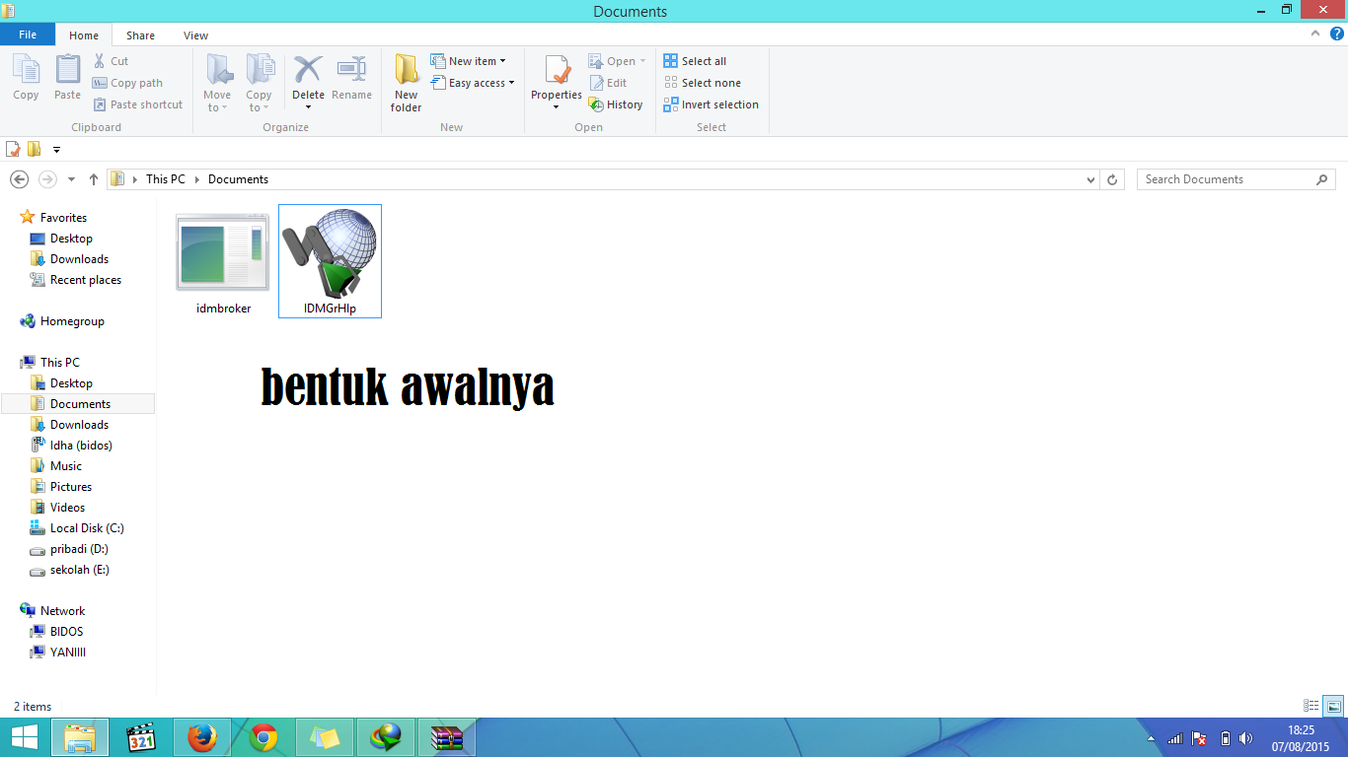The width and height of the screenshot is (1348, 757).
Task: Click the Copy icon in Clipboard group
Action: [26, 77]
